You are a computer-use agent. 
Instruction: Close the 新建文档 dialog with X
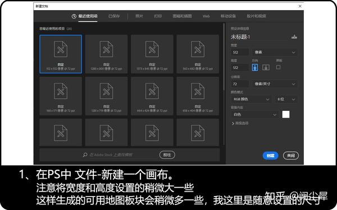click(x=300, y=6)
